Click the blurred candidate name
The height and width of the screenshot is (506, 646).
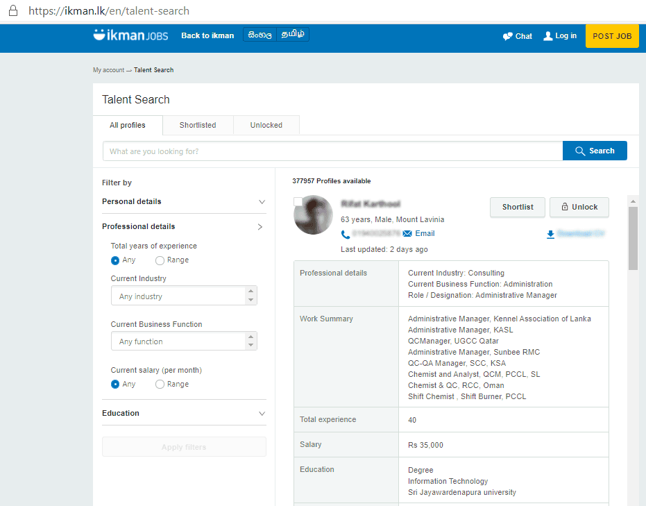pos(371,204)
